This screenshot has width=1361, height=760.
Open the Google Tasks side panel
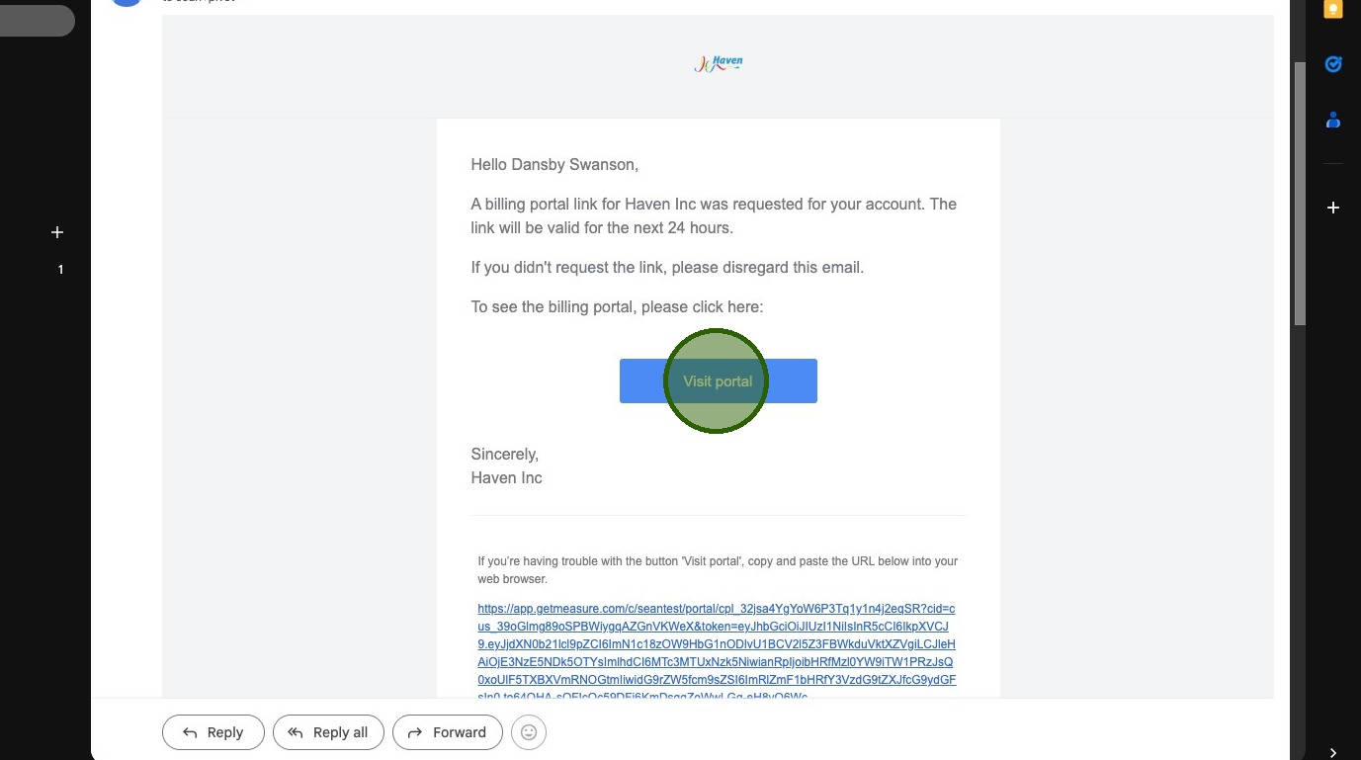click(x=1333, y=64)
